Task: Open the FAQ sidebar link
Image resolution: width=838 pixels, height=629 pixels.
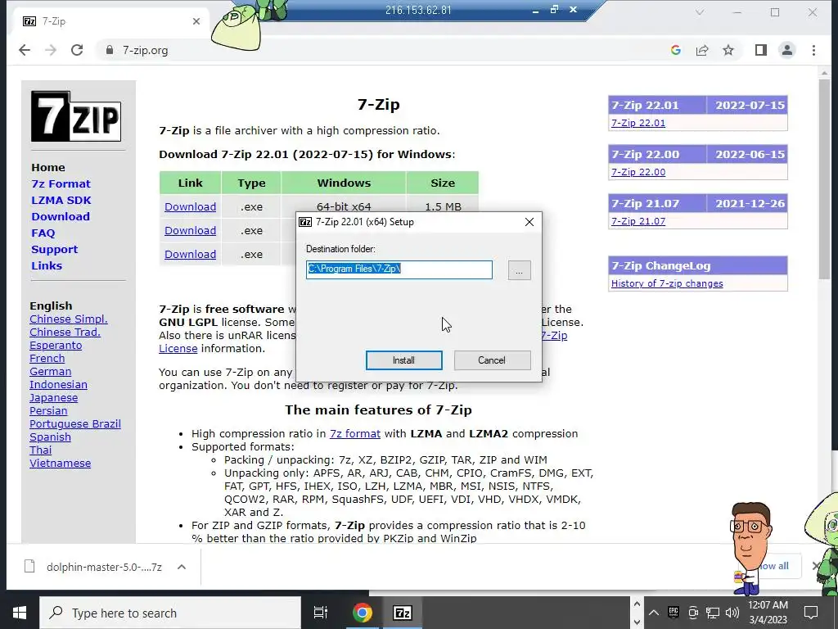Action: [x=43, y=233]
